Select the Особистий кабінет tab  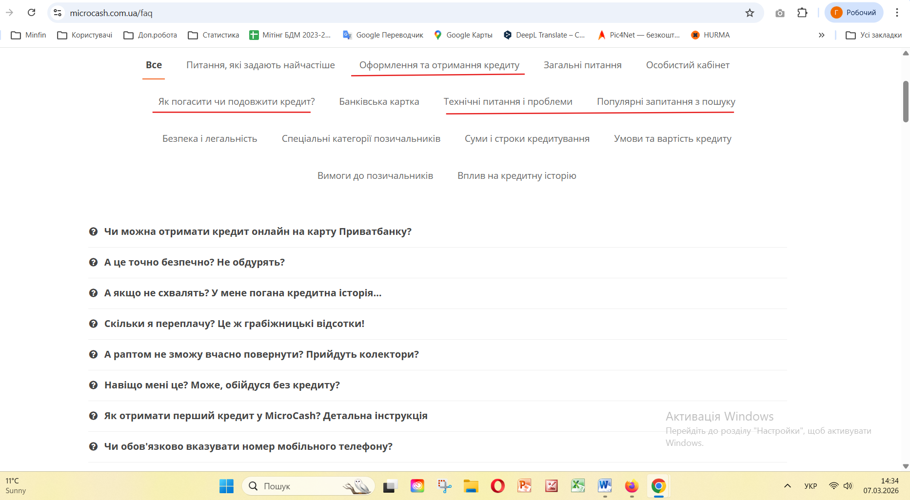click(x=688, y=65)
